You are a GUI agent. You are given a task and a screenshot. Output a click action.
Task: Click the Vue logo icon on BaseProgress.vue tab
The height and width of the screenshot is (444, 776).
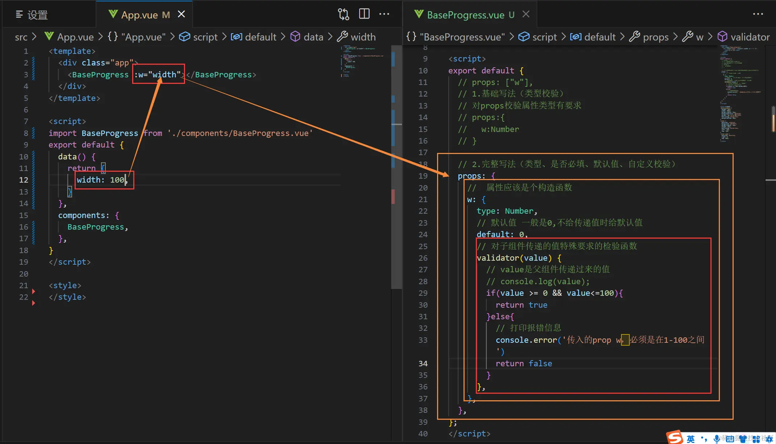coord(419,14)
